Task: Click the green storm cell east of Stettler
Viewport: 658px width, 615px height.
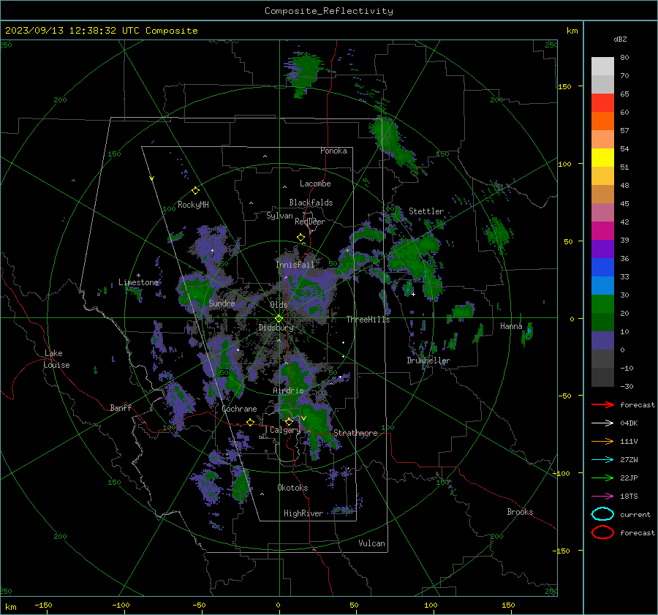Action: [x=498, y=233]
